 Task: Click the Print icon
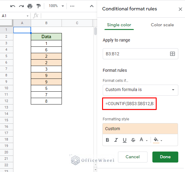(x=30, y=6)
